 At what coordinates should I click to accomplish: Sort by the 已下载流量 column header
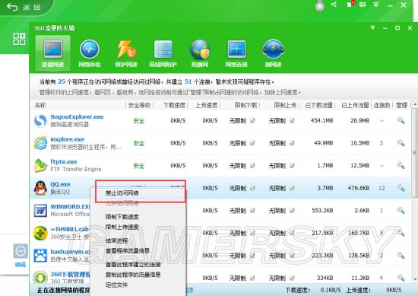point(319,105)
